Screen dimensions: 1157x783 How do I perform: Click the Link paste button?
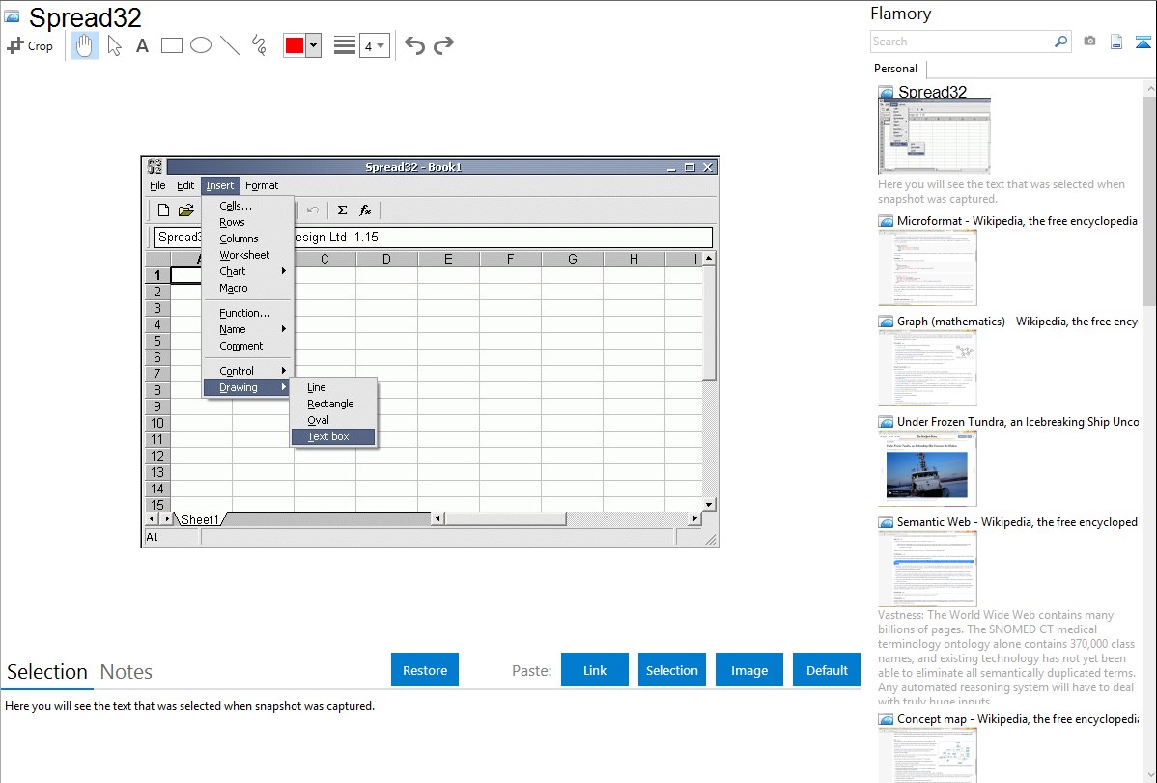(x=595, y=670)
